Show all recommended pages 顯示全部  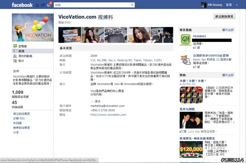pos(228,30)
